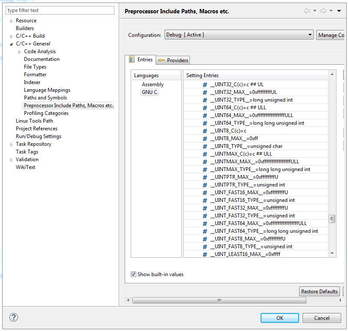Expand the C/C++ Build tree node
The width and height of the screenshot is (348, 331).
(12, 36)
